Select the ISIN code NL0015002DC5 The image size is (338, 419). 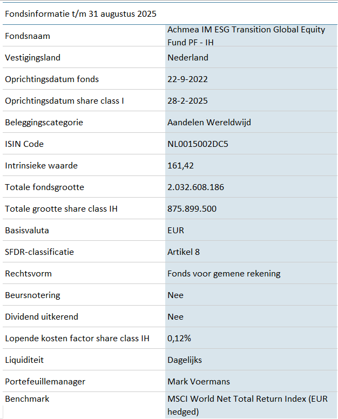point(198,144)
